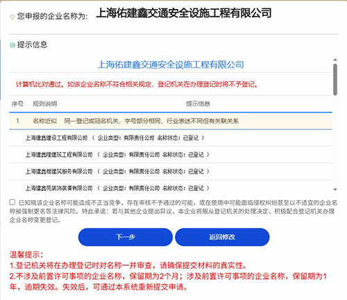Image resolution: width=347 pixels, height=300 pixels.
Task: Click the 序号 column header
Action: point(17,104)
